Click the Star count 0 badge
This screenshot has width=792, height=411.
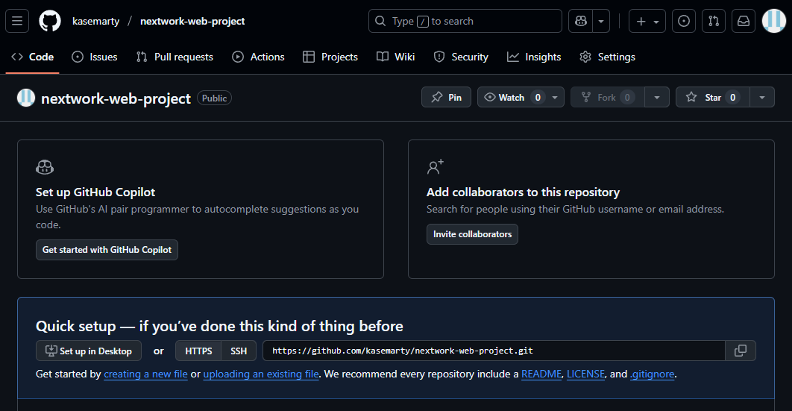click(x=732, y=98)
